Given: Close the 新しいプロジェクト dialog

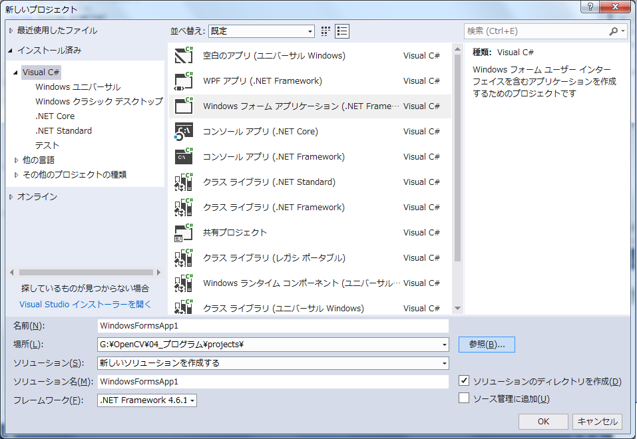Looking at the screenshot, I should (x=615, y=7).
